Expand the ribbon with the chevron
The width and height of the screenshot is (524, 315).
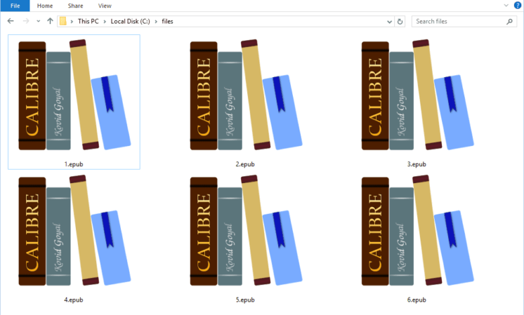point(506,5)
